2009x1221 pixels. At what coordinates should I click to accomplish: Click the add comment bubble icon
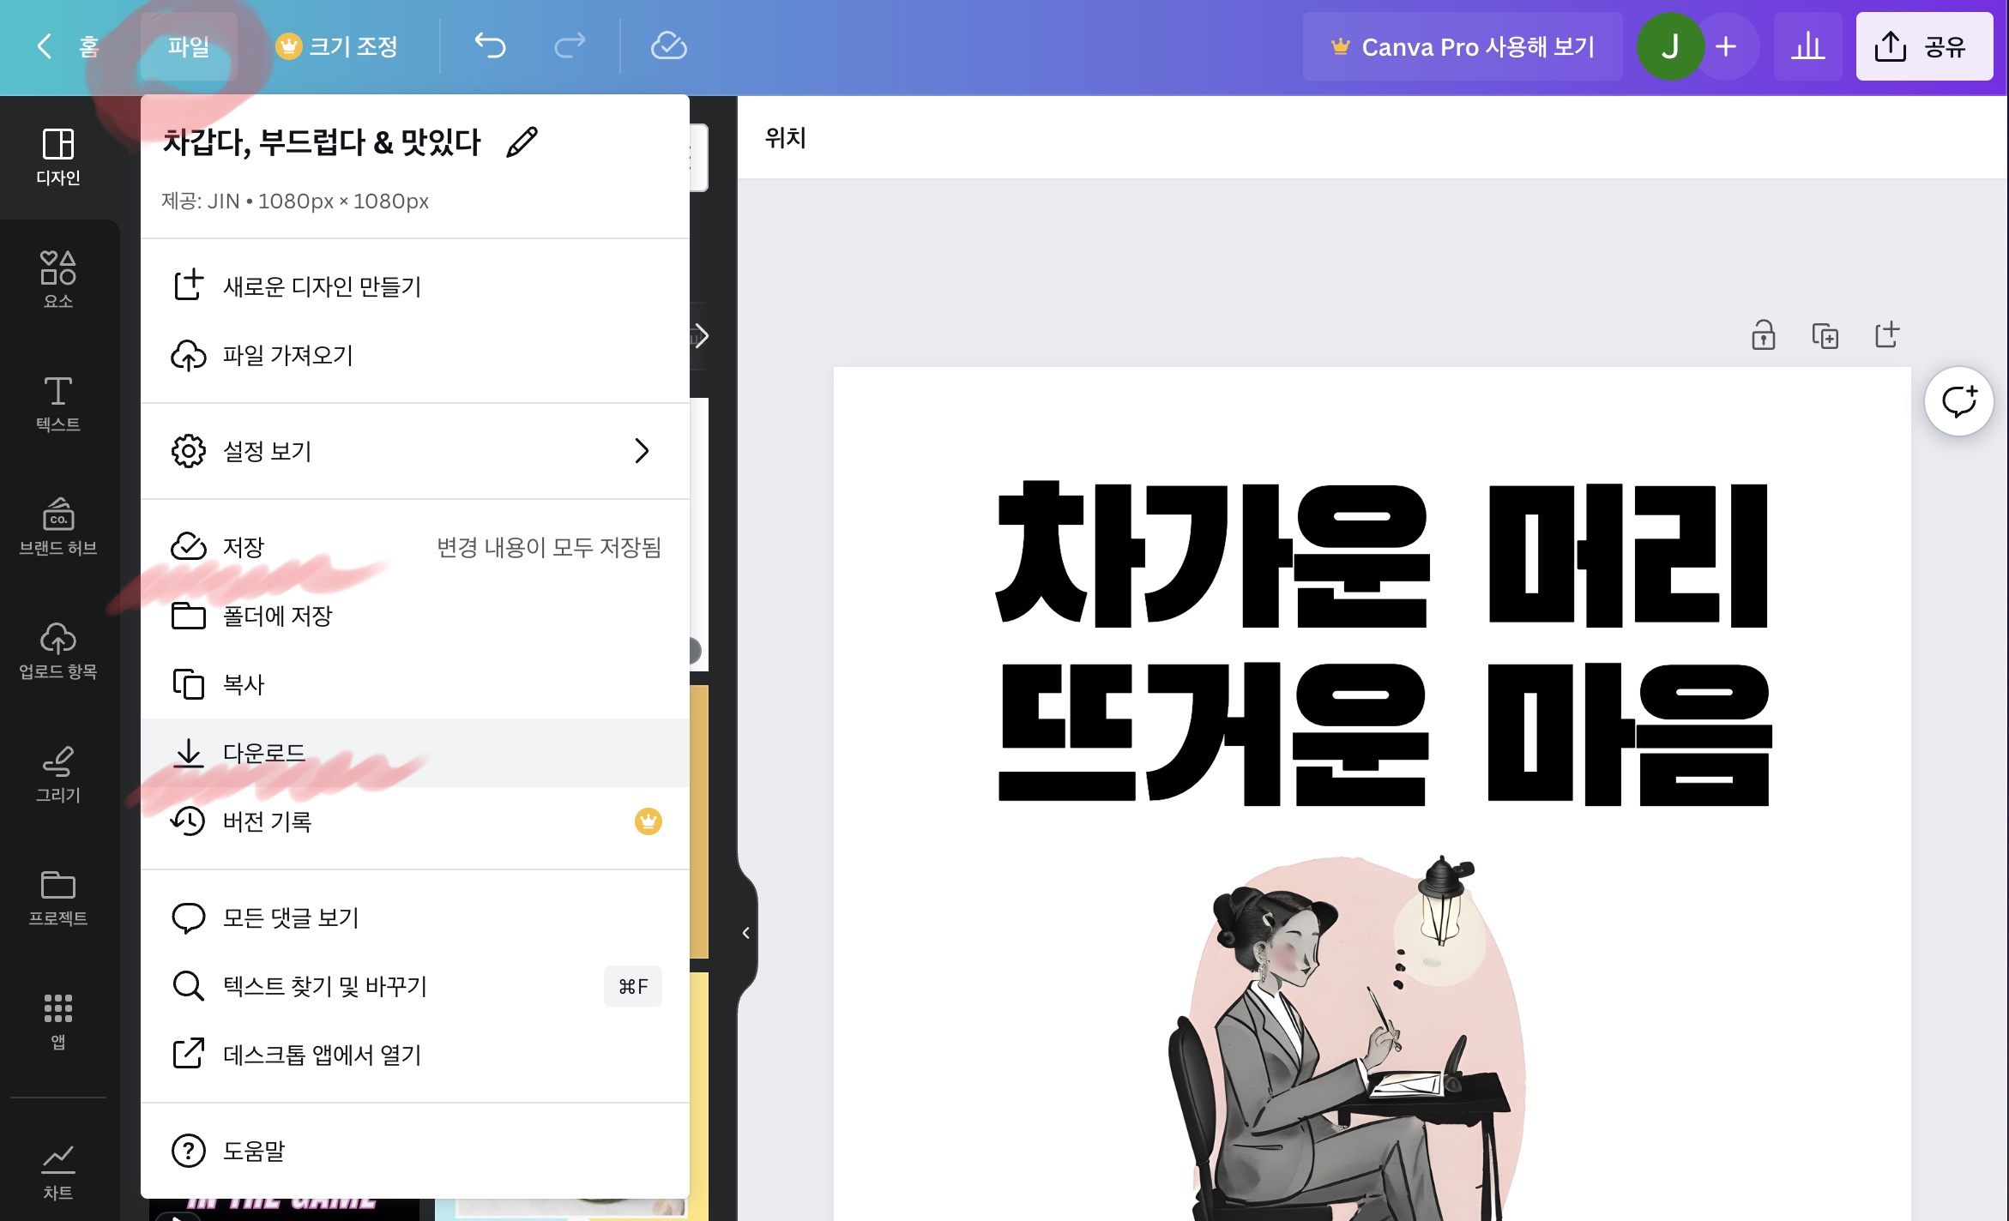[x=1958, y=401]
